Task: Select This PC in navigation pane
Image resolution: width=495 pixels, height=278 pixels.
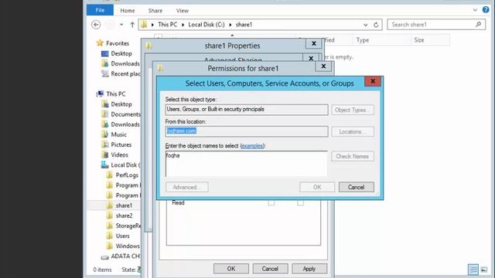Action: point(115,94)
